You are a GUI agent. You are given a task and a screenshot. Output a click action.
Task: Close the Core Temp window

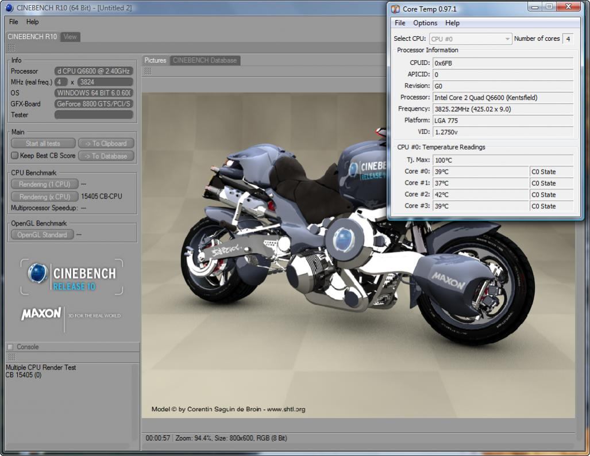point(569,7)
